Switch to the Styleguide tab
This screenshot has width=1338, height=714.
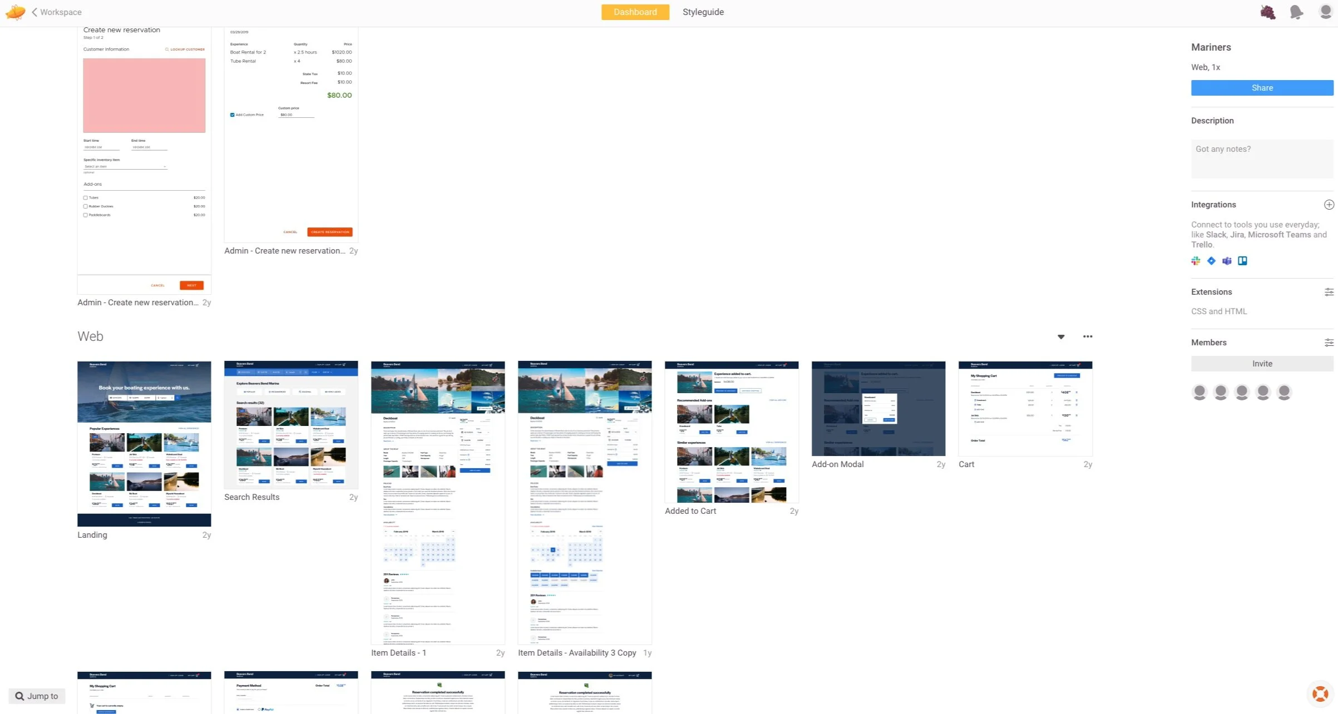[703, 12]
